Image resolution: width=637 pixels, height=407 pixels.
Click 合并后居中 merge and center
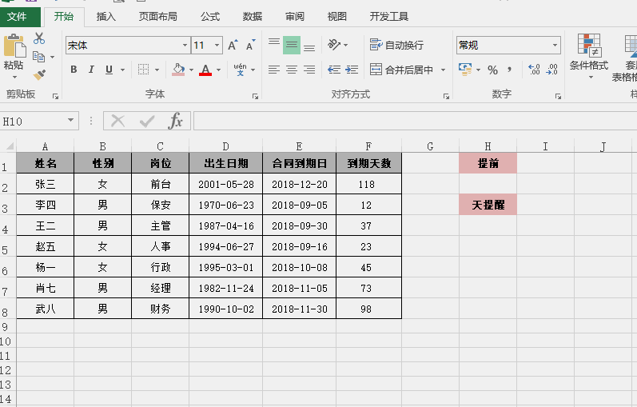[x=401, y=70]
